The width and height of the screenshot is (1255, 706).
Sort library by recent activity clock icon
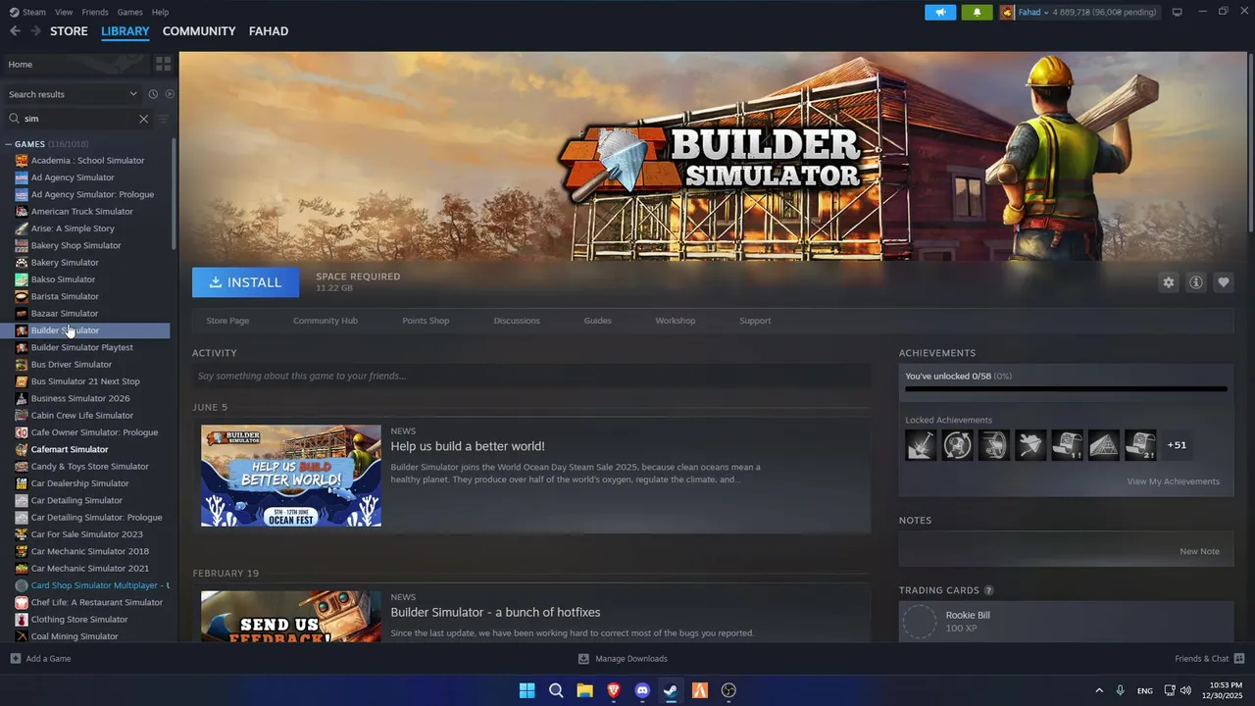coord(153,94)
